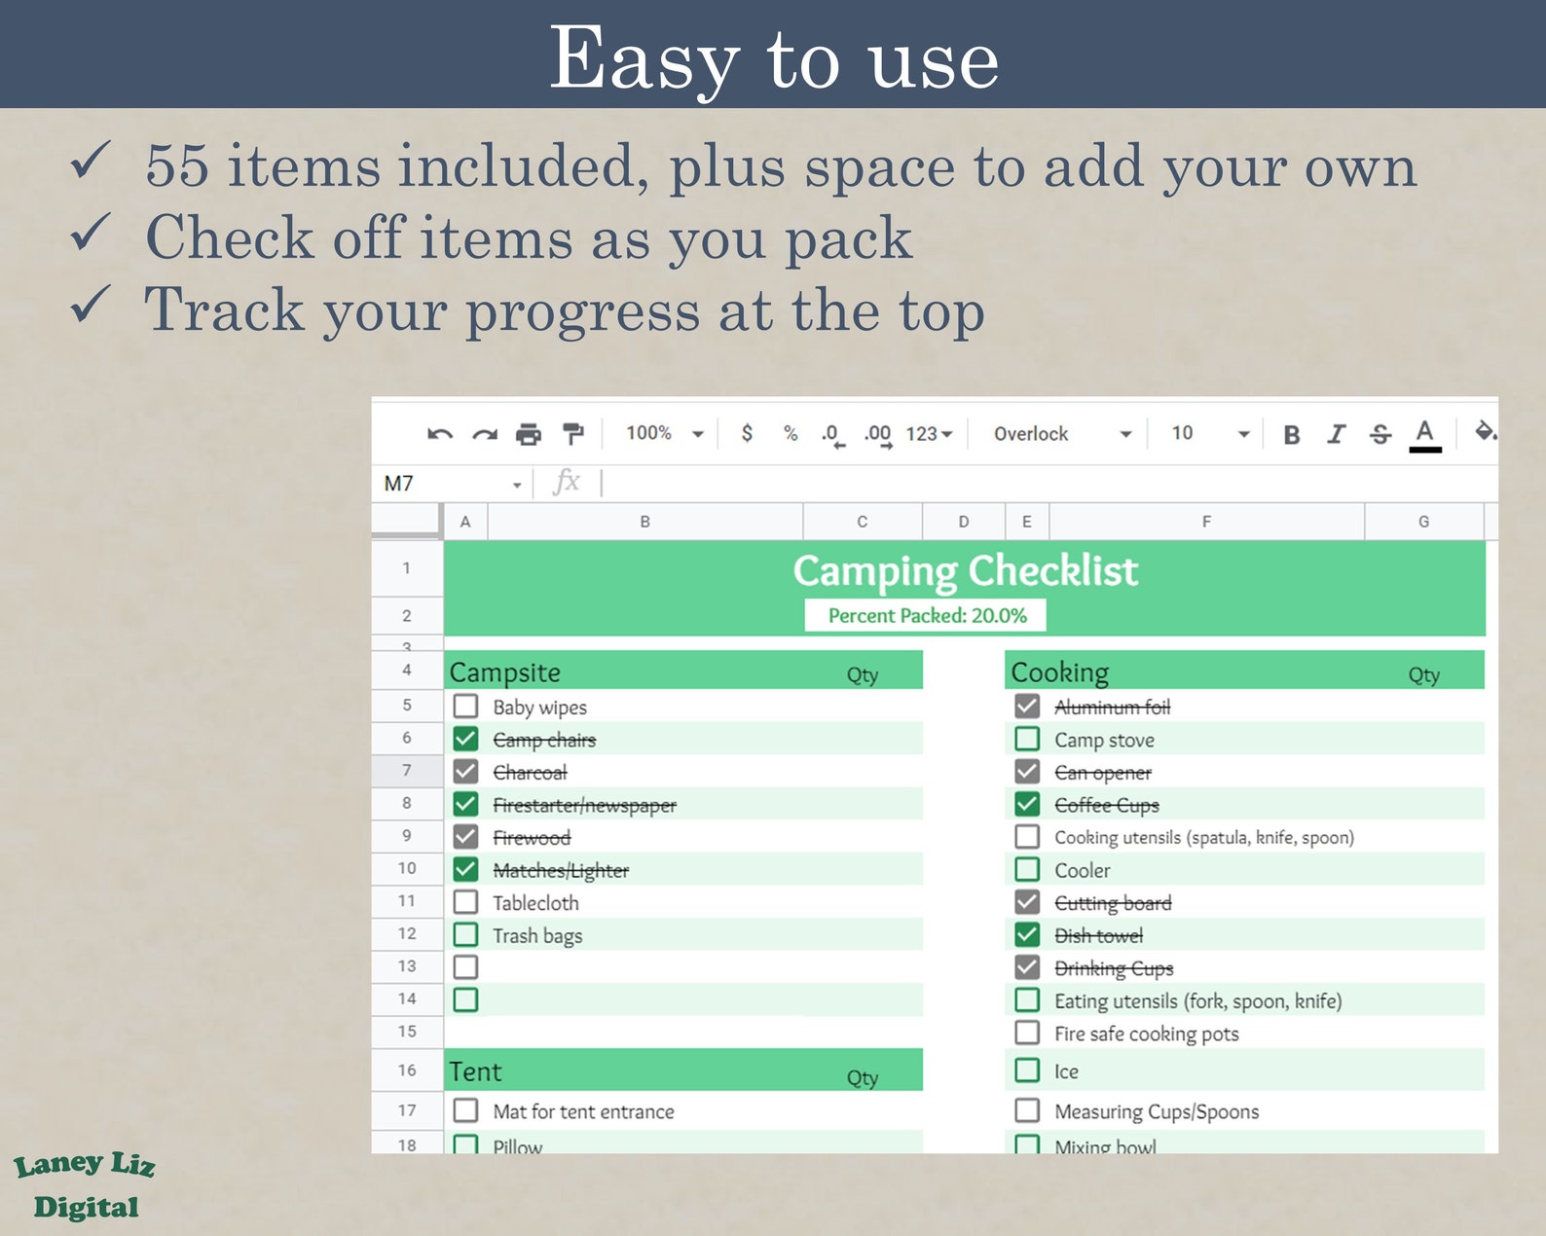Decrease decimal places icon
This screenshot has height=1236, width=1546.
(x=832, y=435)
